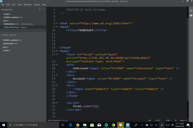Open the touch keyboard tray icon
The width and height of the screenshot is (193, 128).
[x=168, y=125]
